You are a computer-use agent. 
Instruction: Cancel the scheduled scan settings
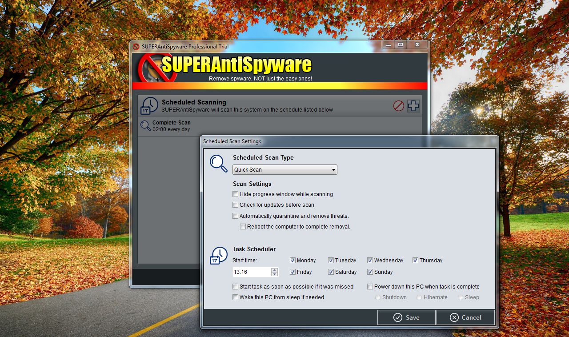465,317
